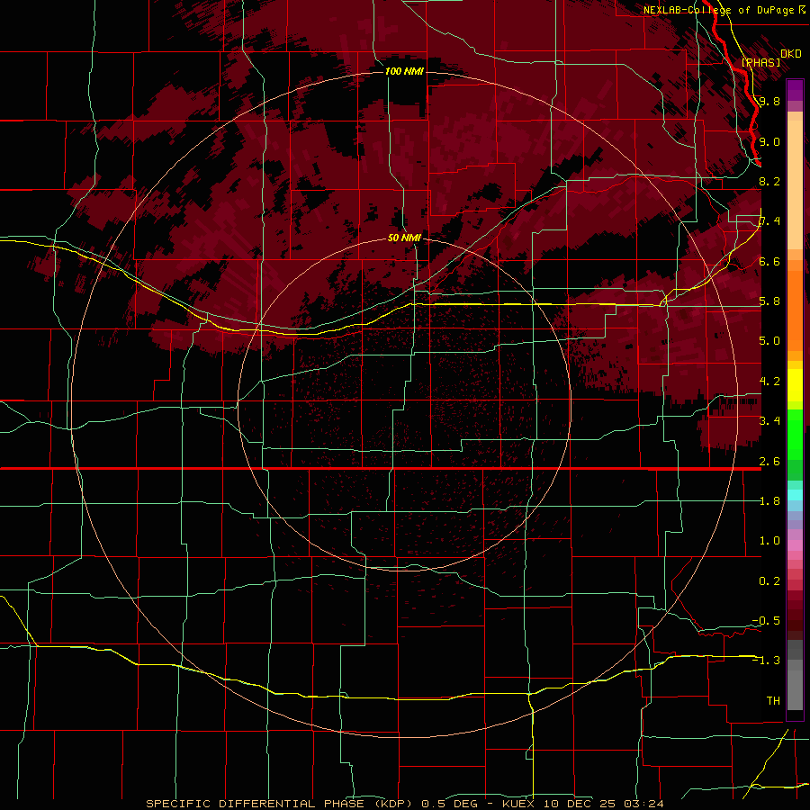Click the "[PHAS]" units label
Image resolution: width=810 pixels, height=810 pixels.
tap(760, 62)
